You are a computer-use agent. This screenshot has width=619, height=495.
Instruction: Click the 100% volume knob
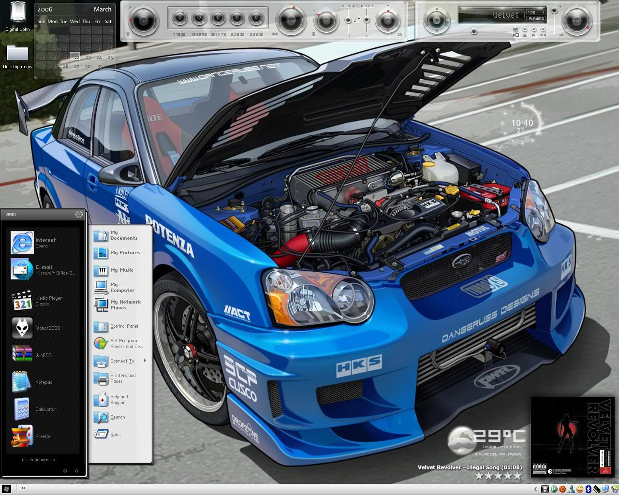click(x=576, y=21)
